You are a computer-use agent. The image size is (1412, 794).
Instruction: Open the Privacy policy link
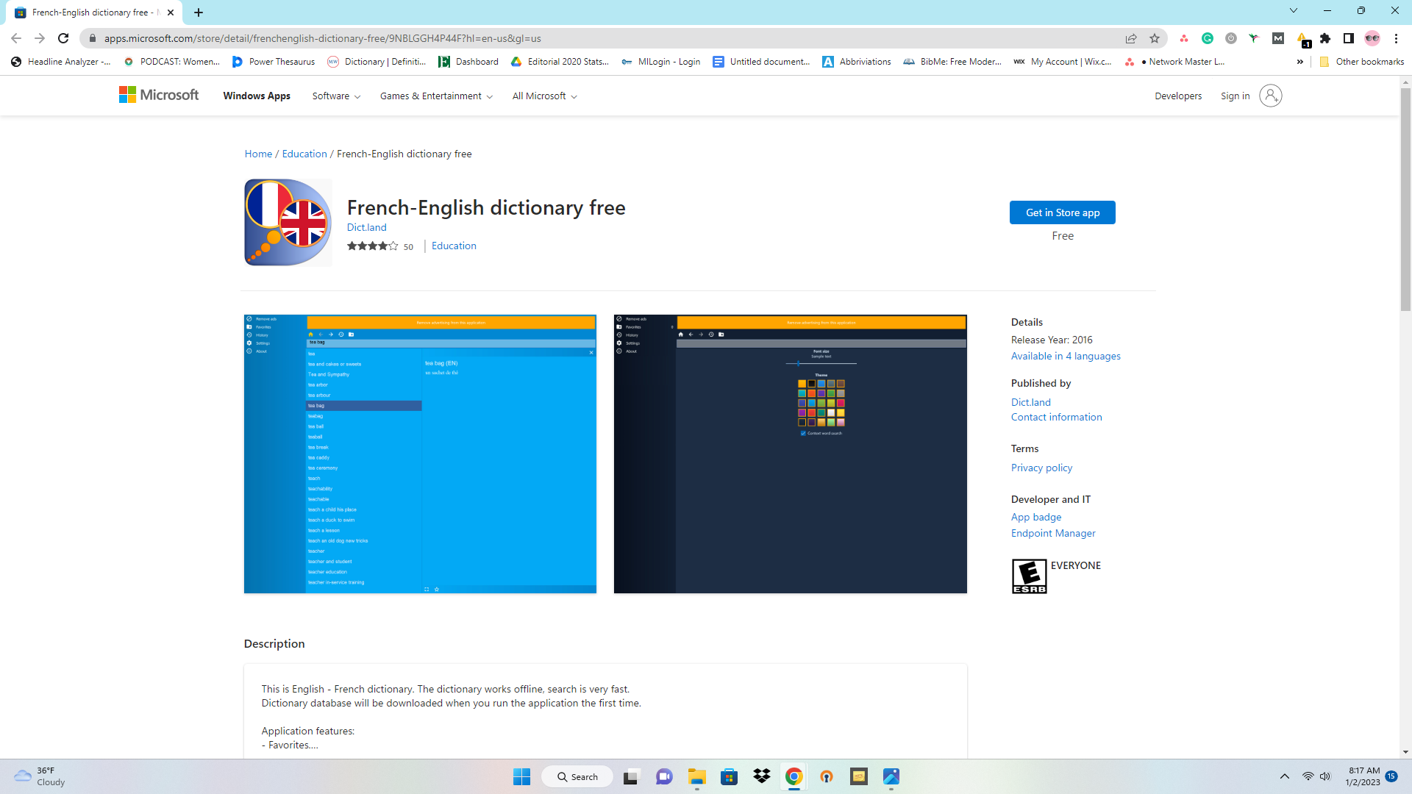click(1041, 468)
